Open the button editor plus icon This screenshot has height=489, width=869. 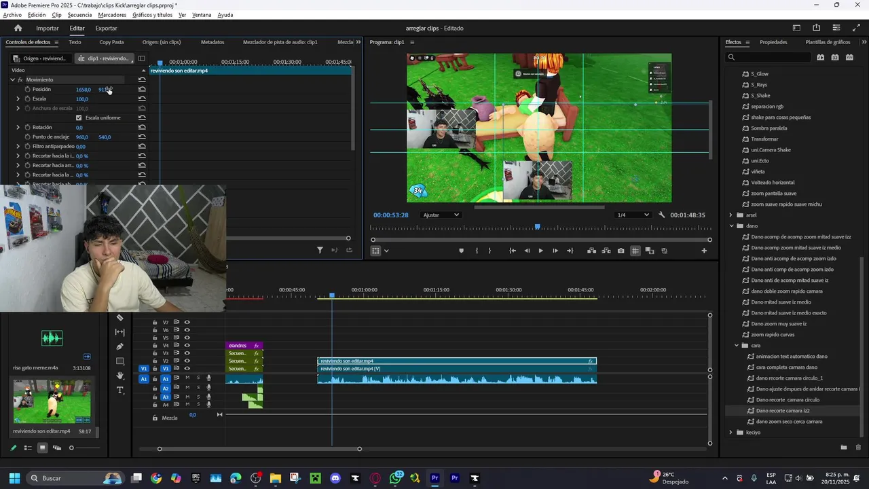coord(704,251)
